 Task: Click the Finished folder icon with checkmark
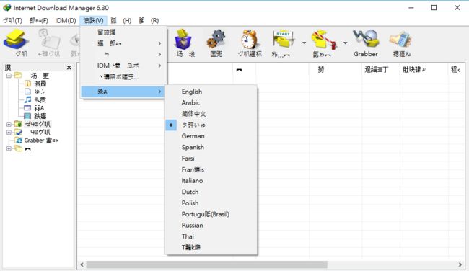coord(18,132)
